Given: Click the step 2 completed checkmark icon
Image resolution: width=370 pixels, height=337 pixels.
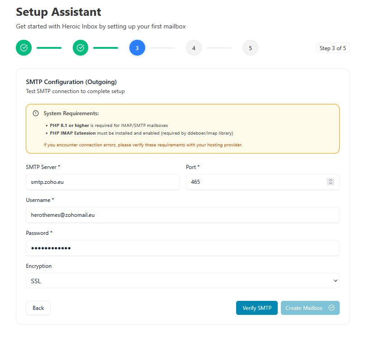Looking at the screenshot, I should pos(81,48).
